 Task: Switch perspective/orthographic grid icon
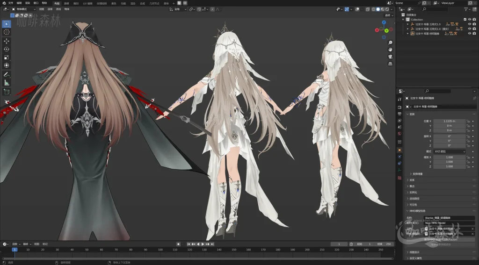coord(390,64)
